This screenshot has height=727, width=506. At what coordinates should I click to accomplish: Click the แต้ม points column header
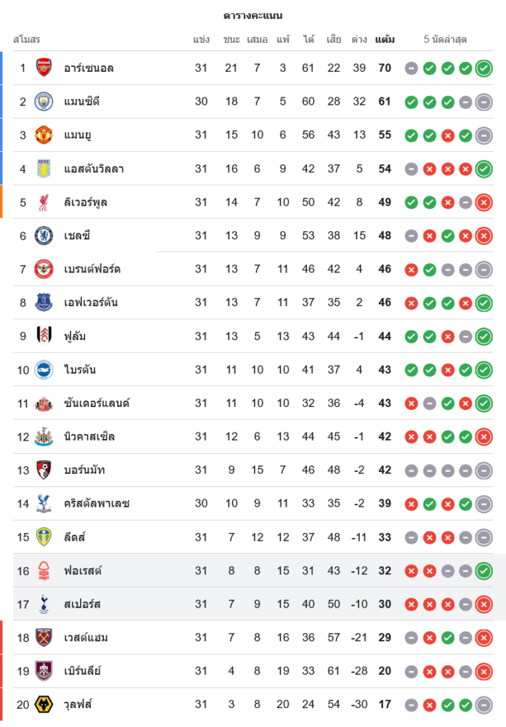(x=385, y=39)
